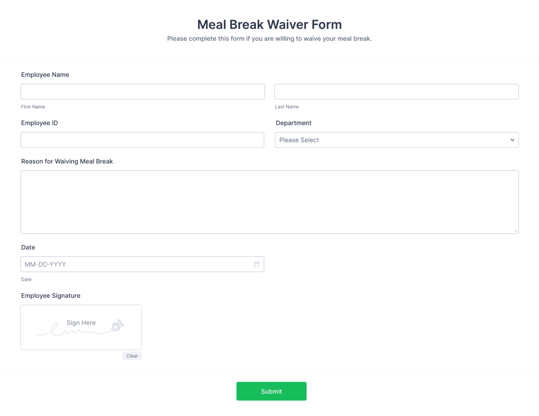
Task: Open the calendar icon in the Date field
Action: (256, 264)
